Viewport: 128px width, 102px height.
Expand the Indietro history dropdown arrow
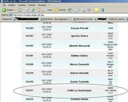tap(16, 10)
